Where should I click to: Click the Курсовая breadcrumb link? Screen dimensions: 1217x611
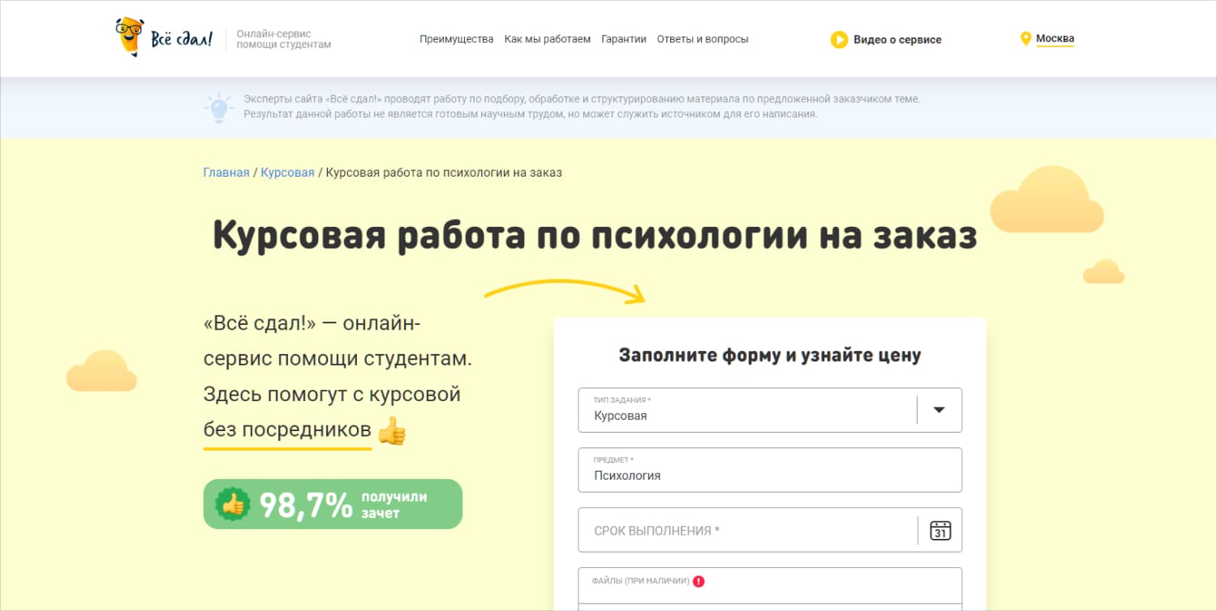click(287, 173)
